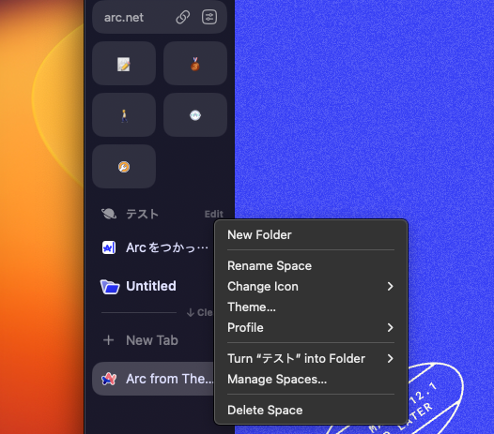The image size is (494, 434).
Task: Open the white circular logo favorite tile
Action: (x=195, y=115)
